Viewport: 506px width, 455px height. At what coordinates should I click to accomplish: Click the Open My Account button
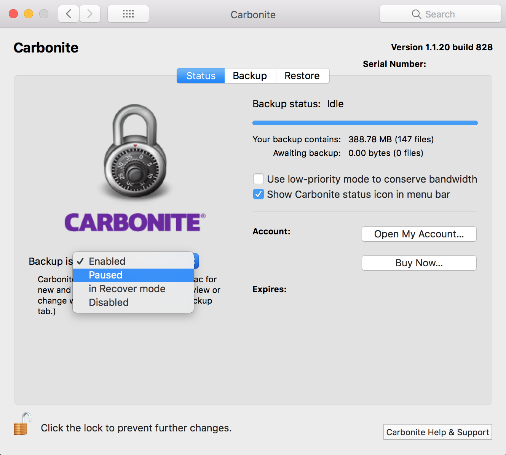pos(419,234)
